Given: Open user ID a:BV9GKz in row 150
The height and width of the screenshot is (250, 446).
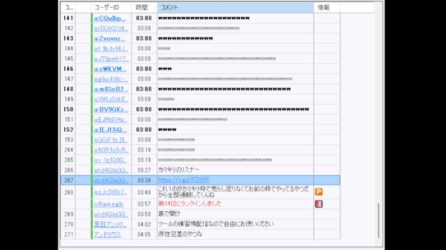Looking at the screenshot, I should tap(111, 109).
